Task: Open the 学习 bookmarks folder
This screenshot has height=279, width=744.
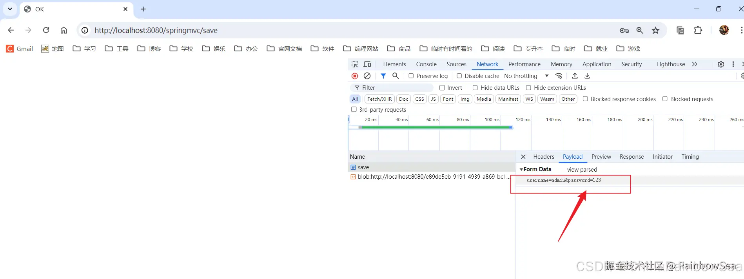Action: [x=84, y=49]
